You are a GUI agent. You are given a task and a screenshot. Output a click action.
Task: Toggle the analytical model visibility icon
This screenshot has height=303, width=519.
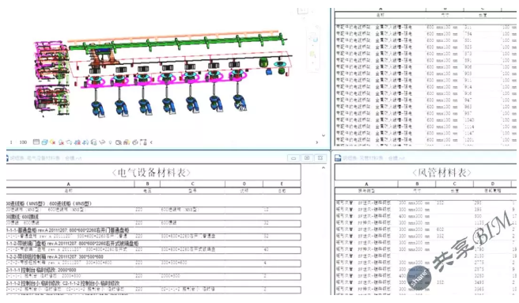click(x=135, y=142)
